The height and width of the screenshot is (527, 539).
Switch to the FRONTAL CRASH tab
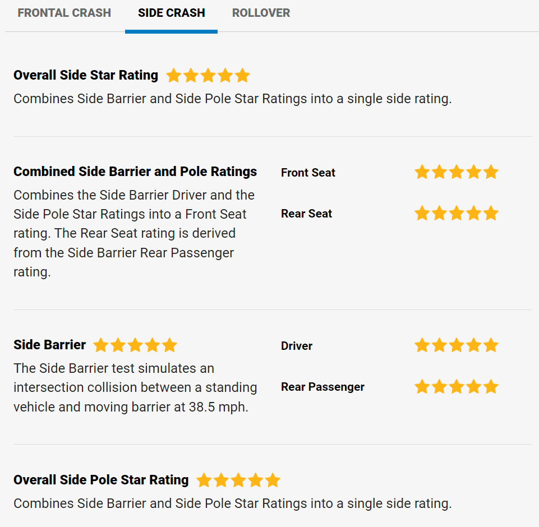(x=64, y=13)
